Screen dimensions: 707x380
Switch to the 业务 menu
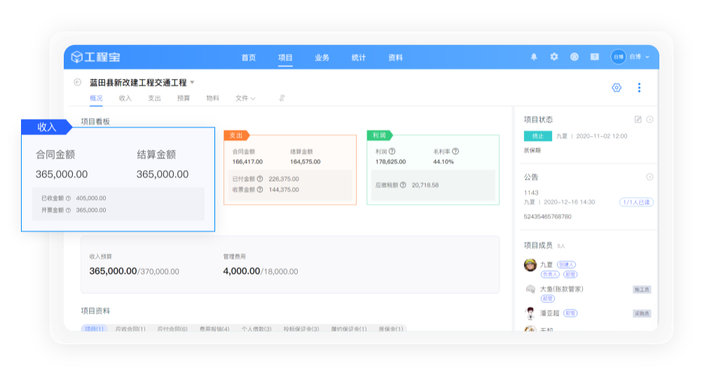pos(322,57)
